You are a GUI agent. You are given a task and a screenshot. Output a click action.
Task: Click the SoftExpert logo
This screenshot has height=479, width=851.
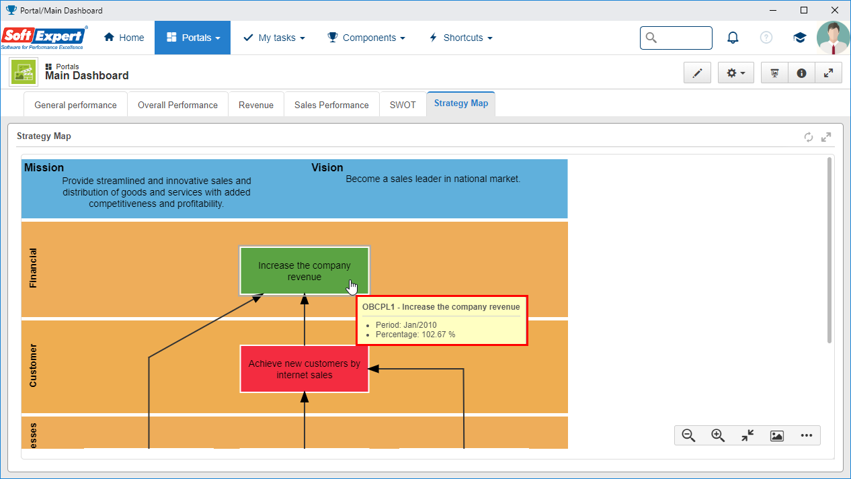(44, 38)
